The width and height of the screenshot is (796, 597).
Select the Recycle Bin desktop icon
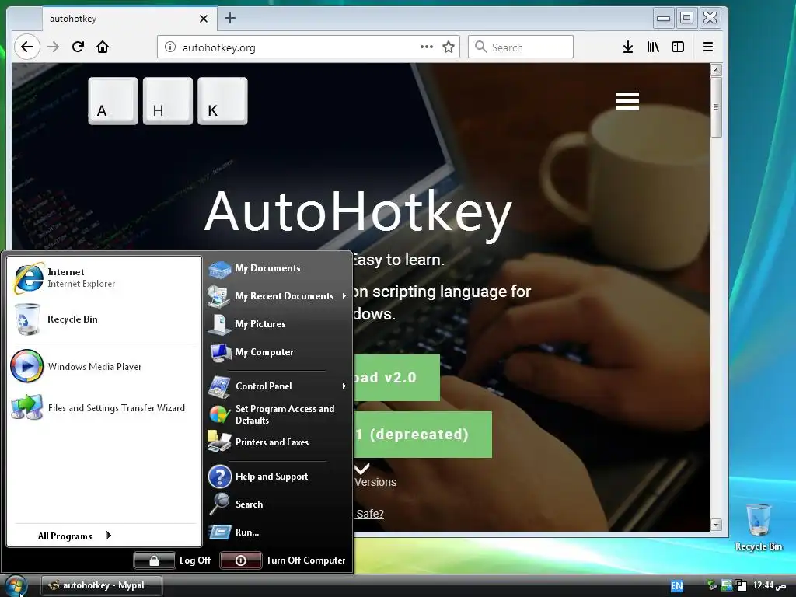point(759,527)
